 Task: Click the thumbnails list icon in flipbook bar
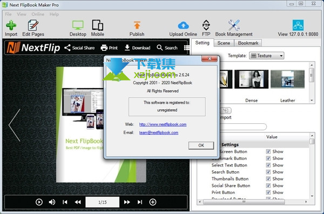coord(187,48)
